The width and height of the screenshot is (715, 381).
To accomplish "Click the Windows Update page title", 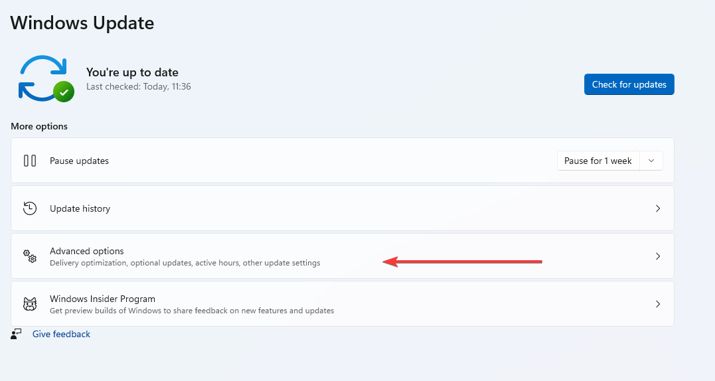I will (x=82, y=23).
